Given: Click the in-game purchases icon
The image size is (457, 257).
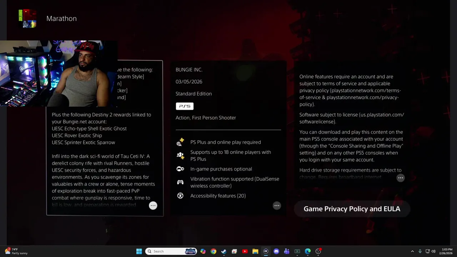Looking at the screenshot, I should [180, 169].
